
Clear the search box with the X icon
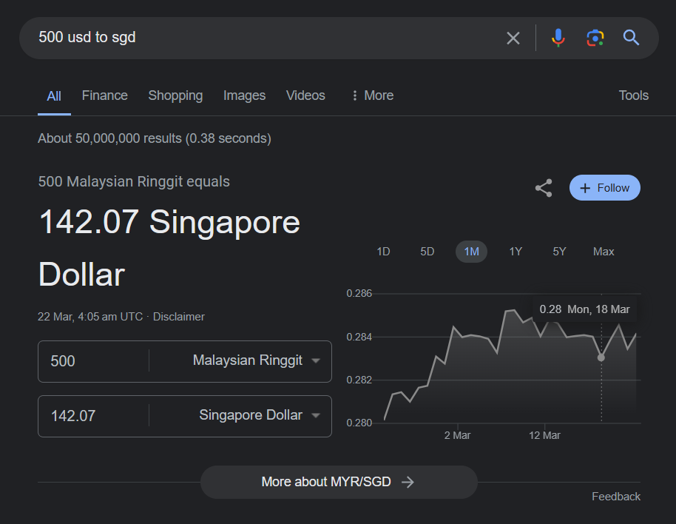pos(513,38)
